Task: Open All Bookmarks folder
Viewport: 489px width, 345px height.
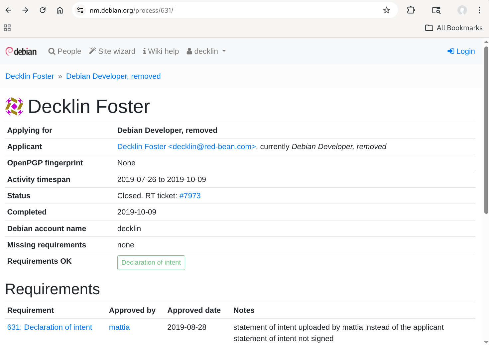Action: coord(454,28)
